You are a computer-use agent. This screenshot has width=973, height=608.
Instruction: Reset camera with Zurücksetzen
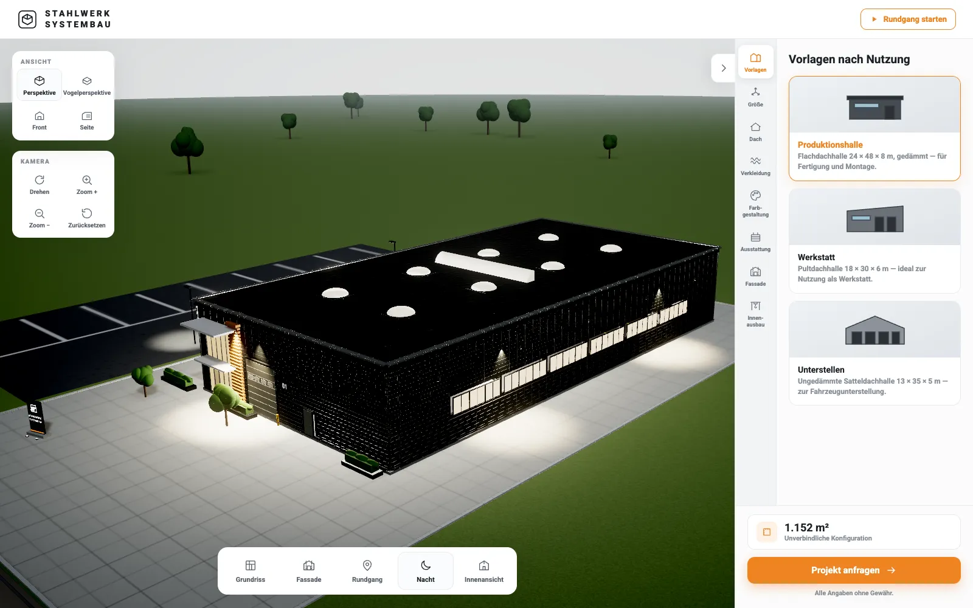click(87, 218)
